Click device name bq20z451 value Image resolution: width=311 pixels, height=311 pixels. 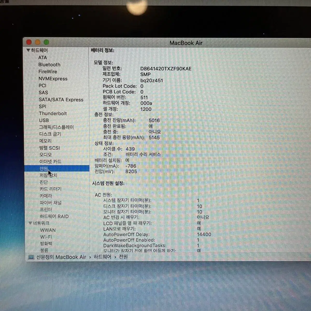tap(152, 81)
